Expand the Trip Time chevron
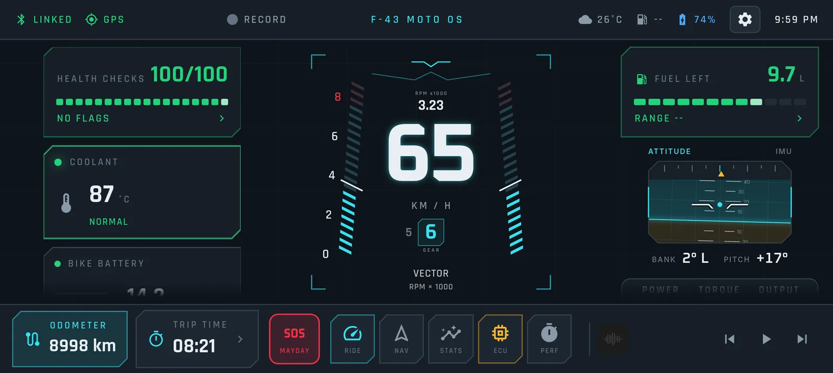 [x=240, y=339]
